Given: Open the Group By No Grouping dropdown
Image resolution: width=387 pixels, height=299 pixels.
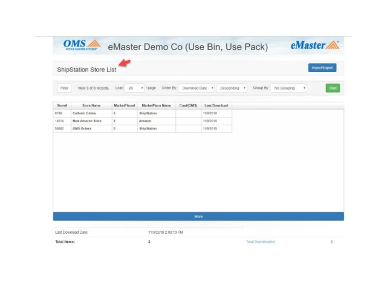Looking at the screenshot, I should (x=288, y=88).
